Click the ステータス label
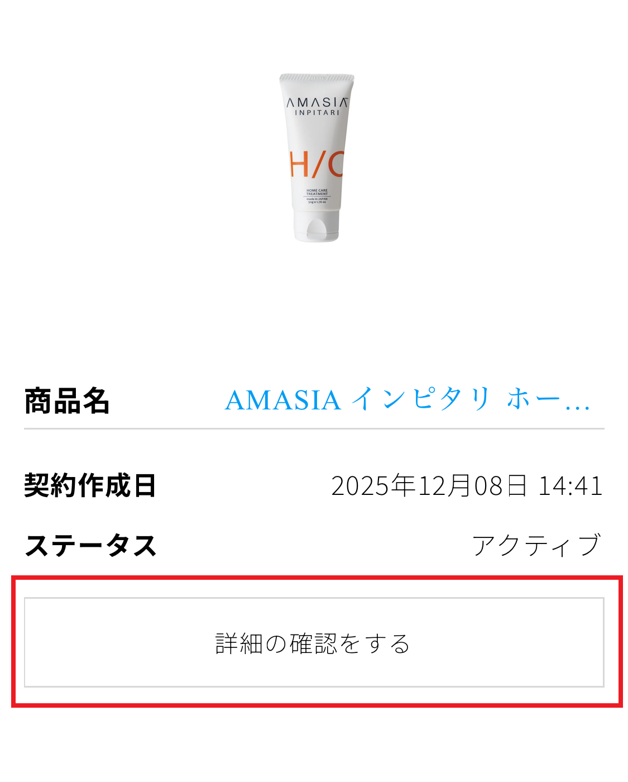The image size is (628, 782). [x=90, y=545]
